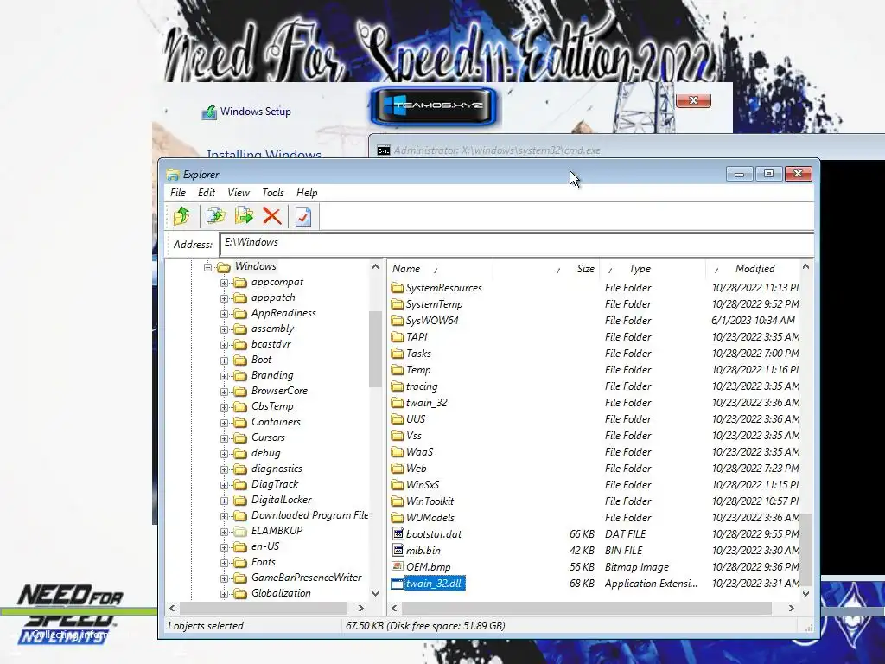885x664 pixels.
Task: Open the Tools menu
Action: [272, 193]
